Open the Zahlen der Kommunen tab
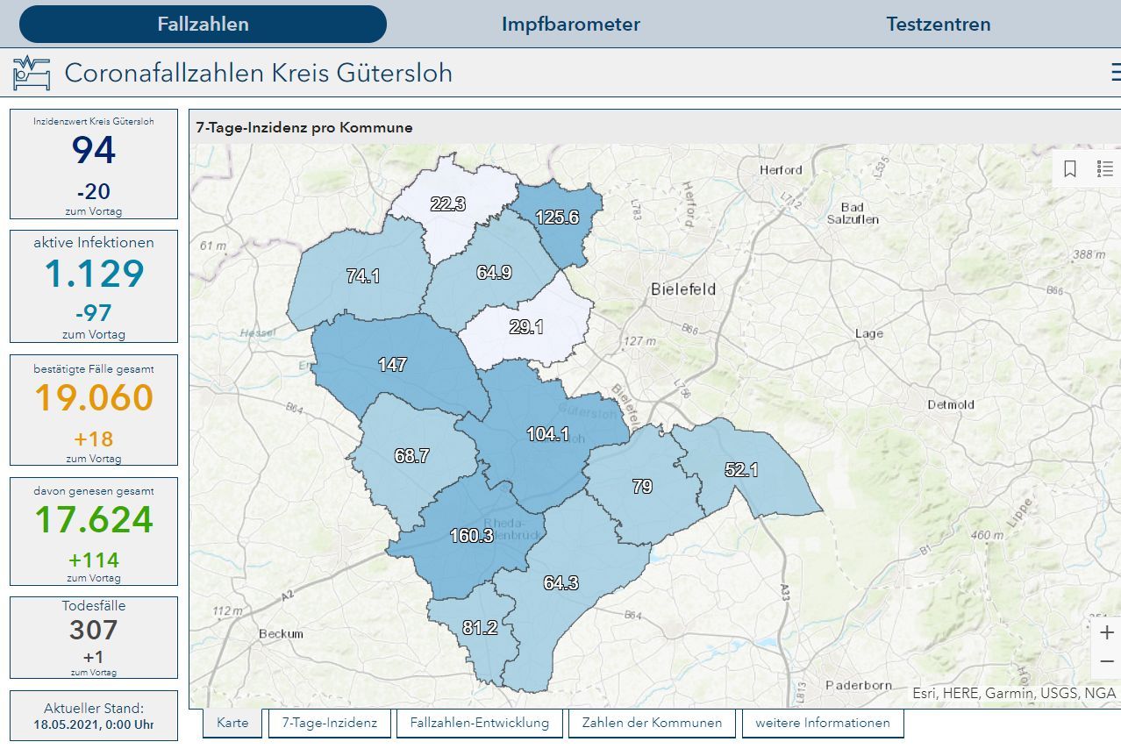The image size is (1121, 749). coord(653,723)
